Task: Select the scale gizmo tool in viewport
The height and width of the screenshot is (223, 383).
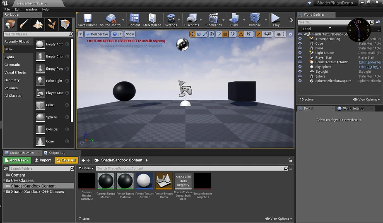Action: pos(205,34)
